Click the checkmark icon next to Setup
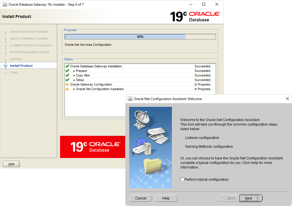 [67, 80]
